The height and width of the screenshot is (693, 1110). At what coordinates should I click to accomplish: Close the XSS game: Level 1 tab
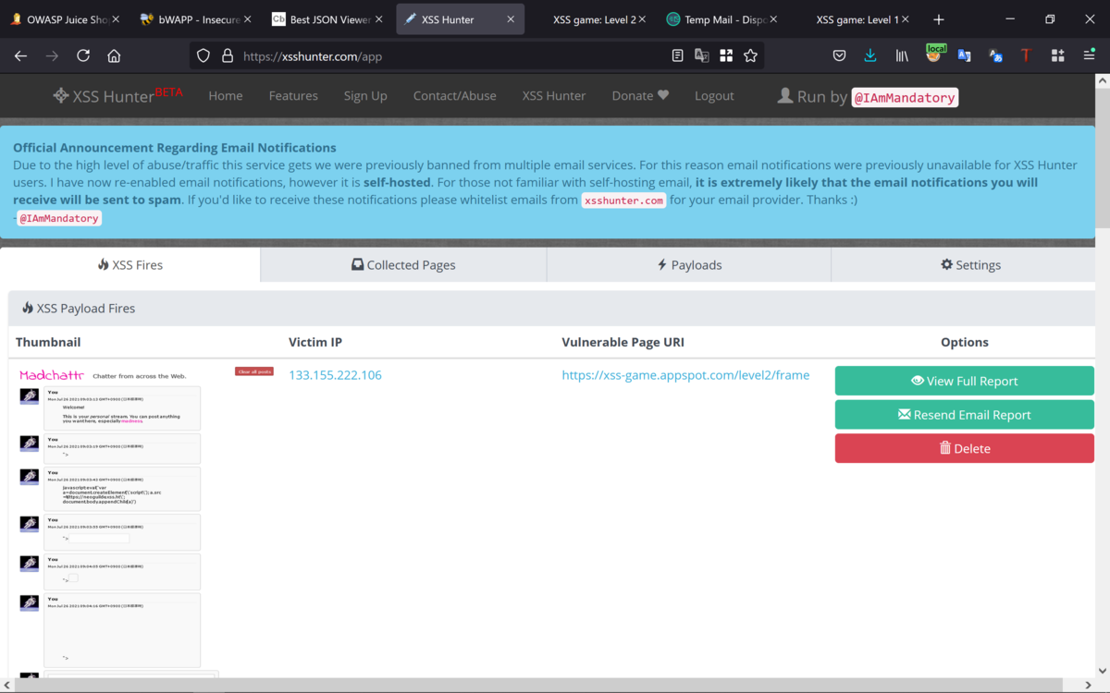pos(906,19)
